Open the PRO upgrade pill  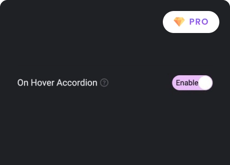[x=191, y=22]
